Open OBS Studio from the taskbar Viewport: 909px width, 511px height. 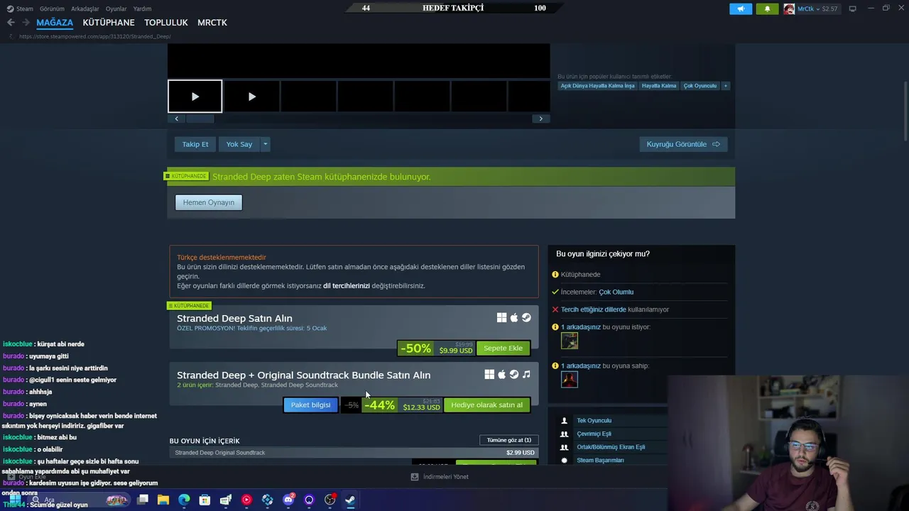[330, 500]
